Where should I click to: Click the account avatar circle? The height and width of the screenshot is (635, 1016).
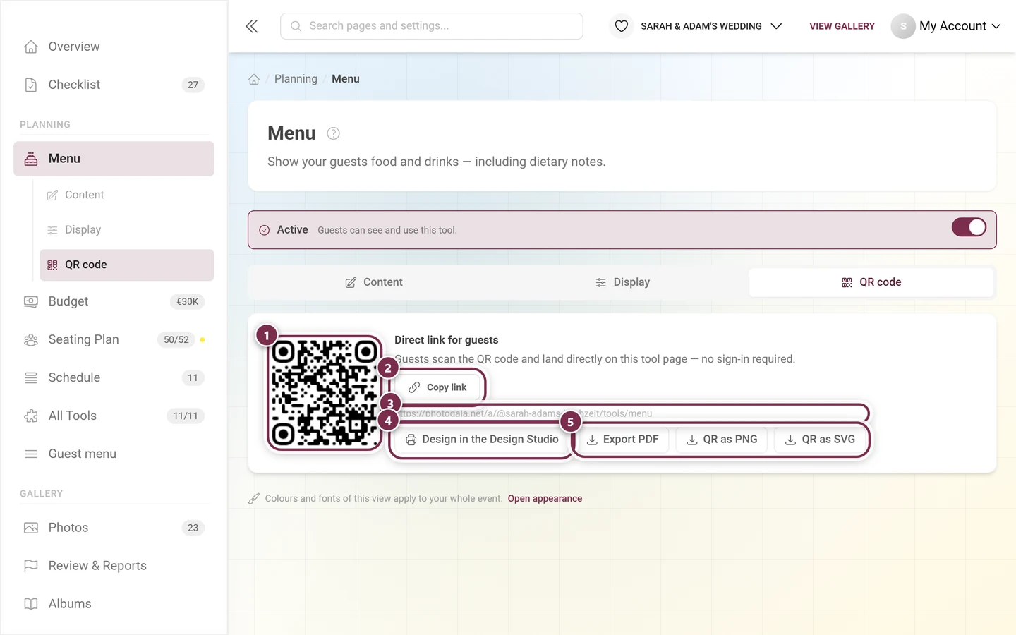click(902, 26)
